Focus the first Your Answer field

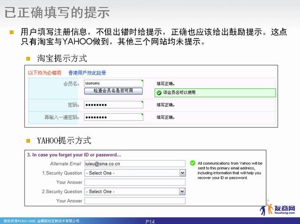pos(135,182)
